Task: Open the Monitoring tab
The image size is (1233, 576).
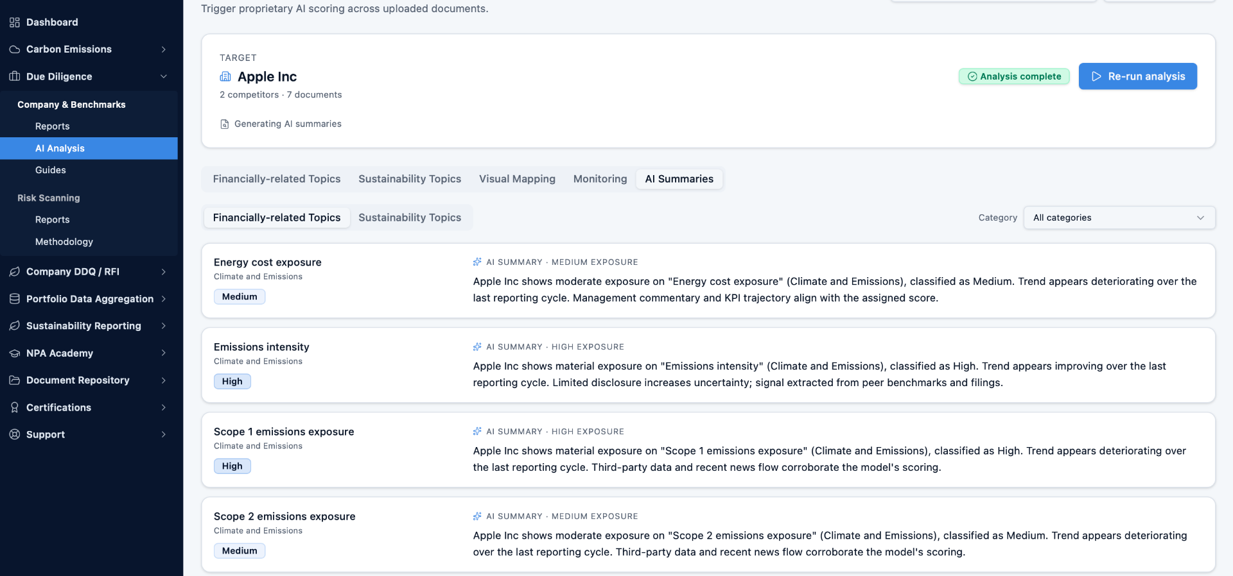Action: 600,179
